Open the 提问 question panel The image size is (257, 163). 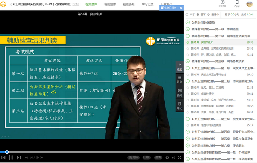coord(179,93)
